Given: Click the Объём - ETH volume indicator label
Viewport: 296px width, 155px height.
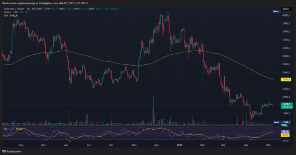Looking at the screenshot, I should (11, 12).
